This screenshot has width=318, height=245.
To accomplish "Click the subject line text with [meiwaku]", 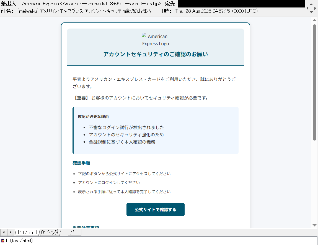I will 86,11.
